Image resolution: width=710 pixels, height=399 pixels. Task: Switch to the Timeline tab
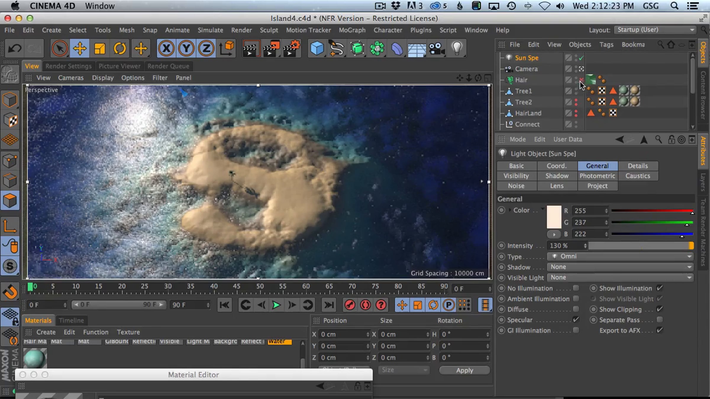click(71, 320)
